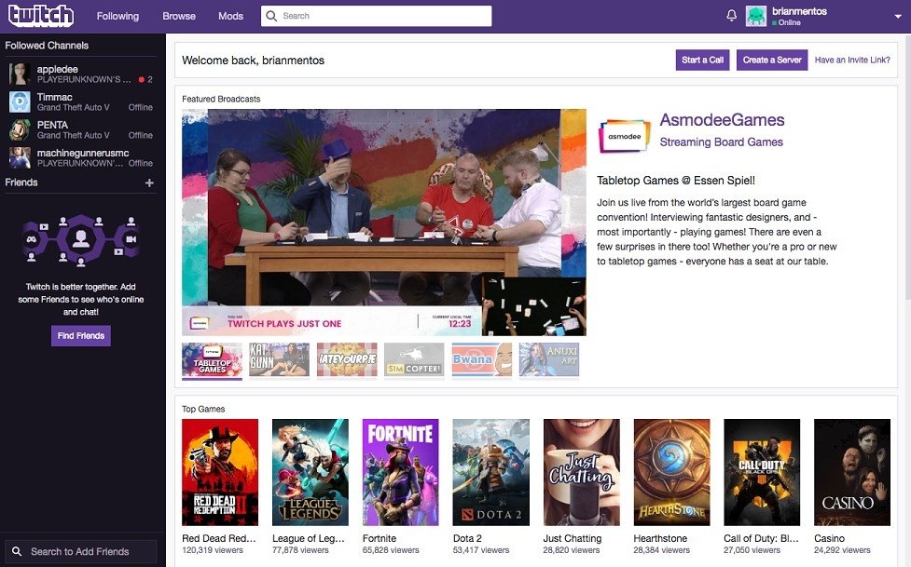Open the notifications bell
Image resolution: width=911 pixels, height=567 pixels.
pos(731,16)
